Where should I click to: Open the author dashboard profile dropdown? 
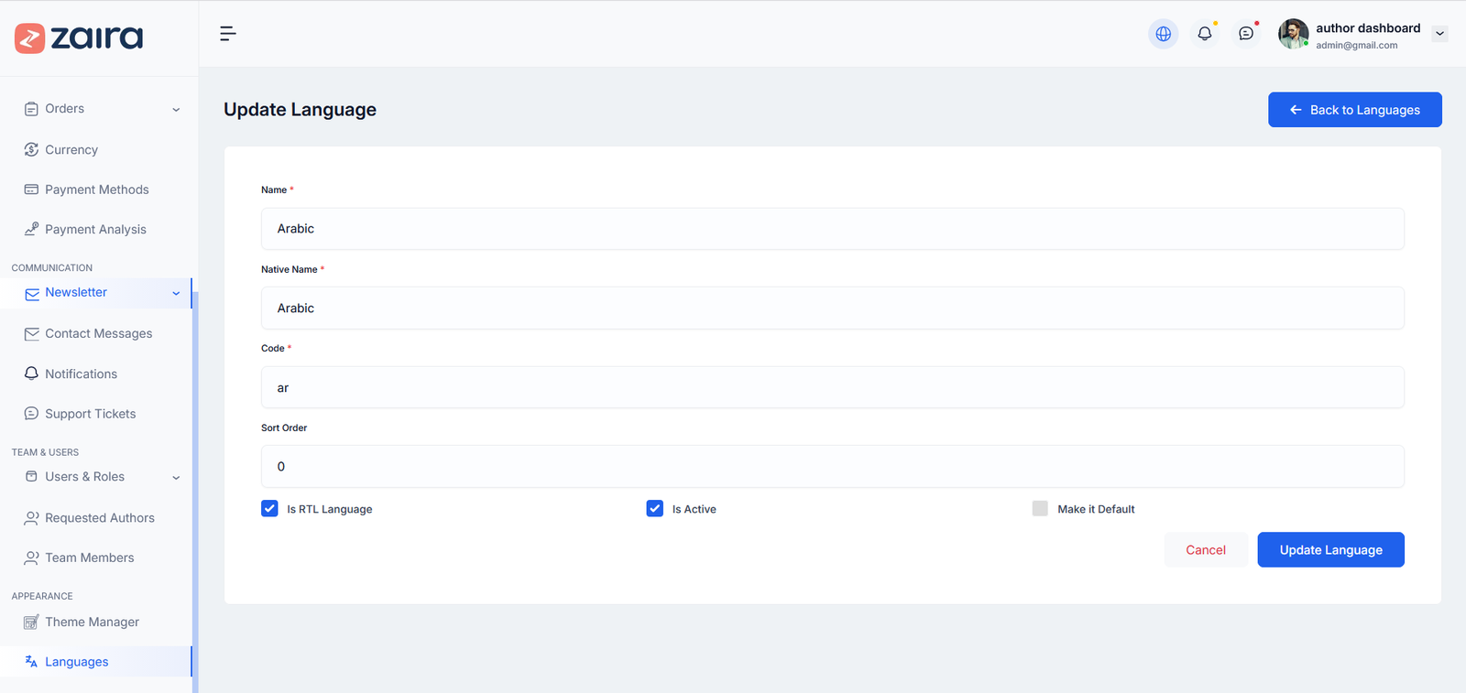click(1439, 34)
